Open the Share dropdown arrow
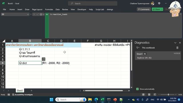Viewport: 183px width, 103px height. 162,9
